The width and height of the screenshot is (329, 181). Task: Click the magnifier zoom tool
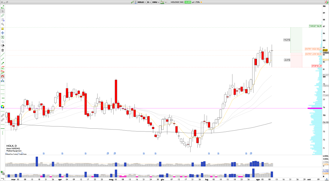pyautogui.click(x=3, y=24)
